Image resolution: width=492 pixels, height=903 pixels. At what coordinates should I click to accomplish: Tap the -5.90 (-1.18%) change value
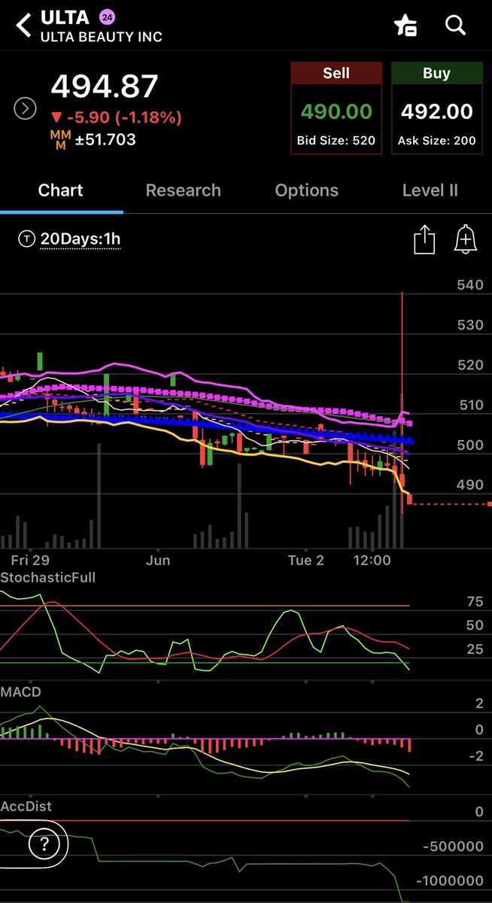[117, 118]
